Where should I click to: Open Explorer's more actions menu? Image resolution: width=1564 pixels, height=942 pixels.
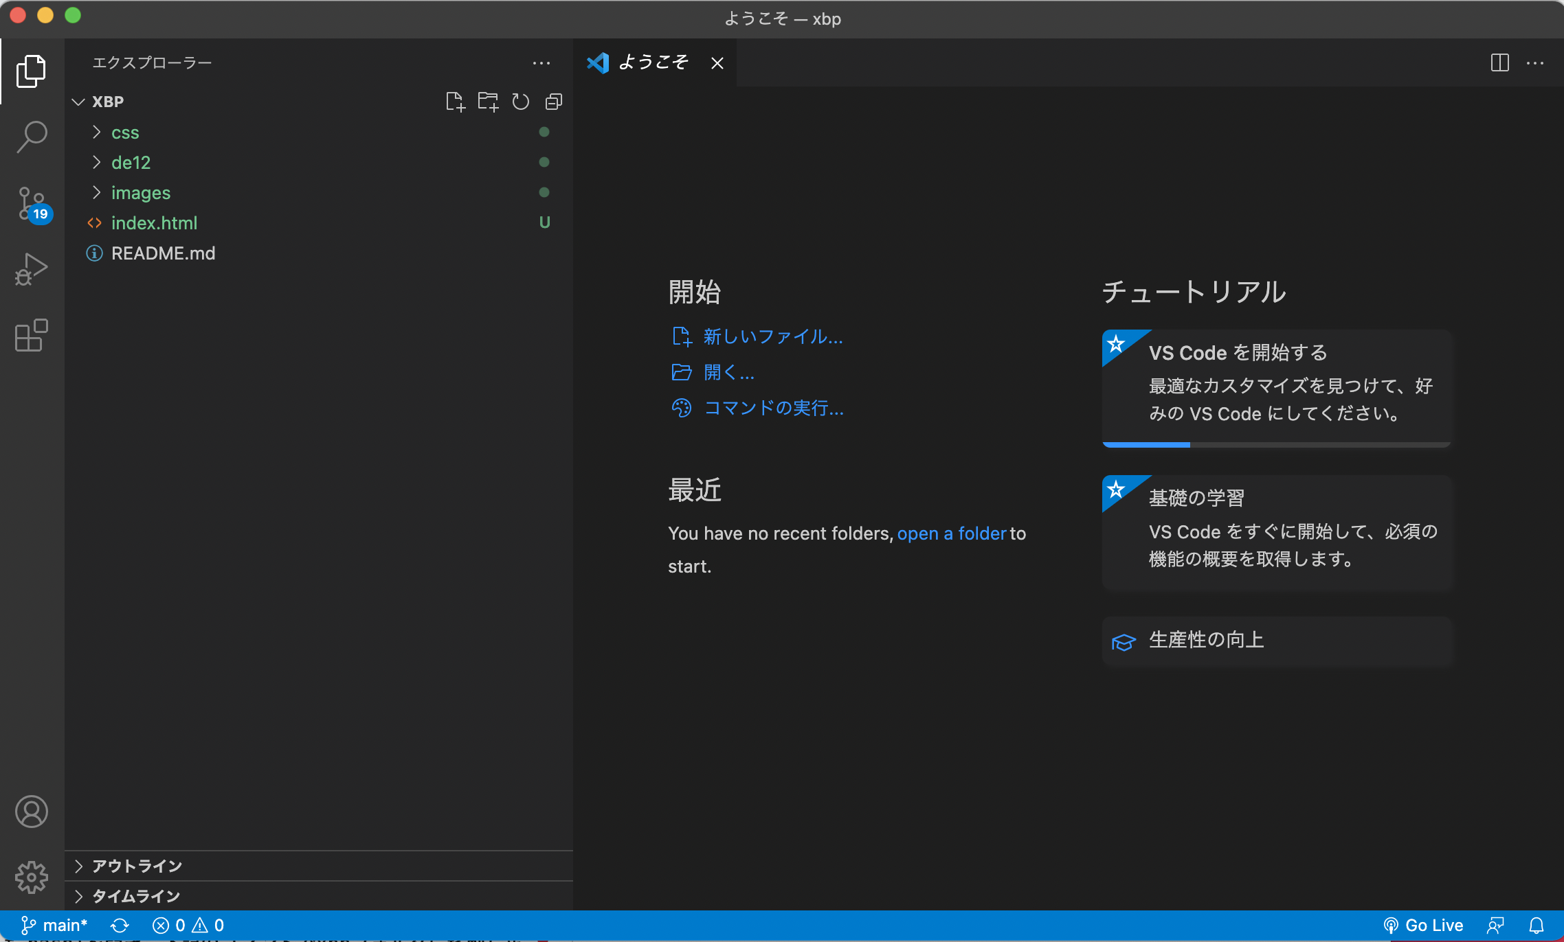tap(542, 62)
